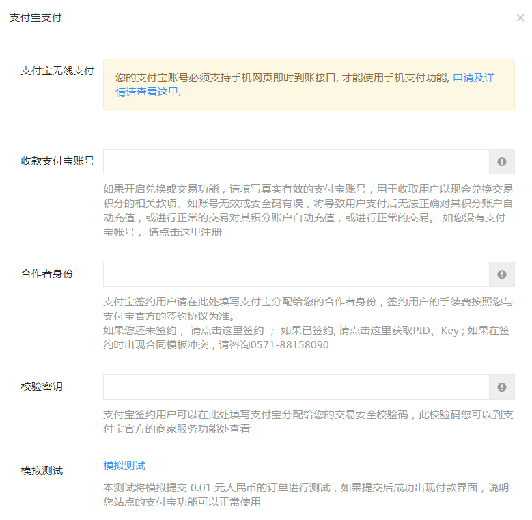Click the warning icon beside 合作者身份 field
532x520 pixels.
click(x=502, y=274)
